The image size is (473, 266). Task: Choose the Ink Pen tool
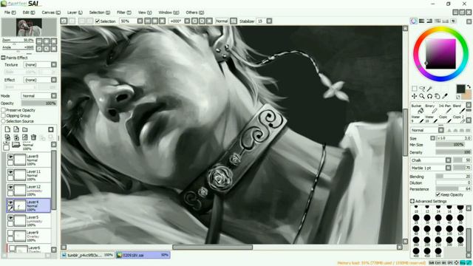pyautogui.click(x=444, y=109)
